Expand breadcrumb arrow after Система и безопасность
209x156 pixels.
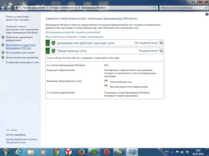80,8
